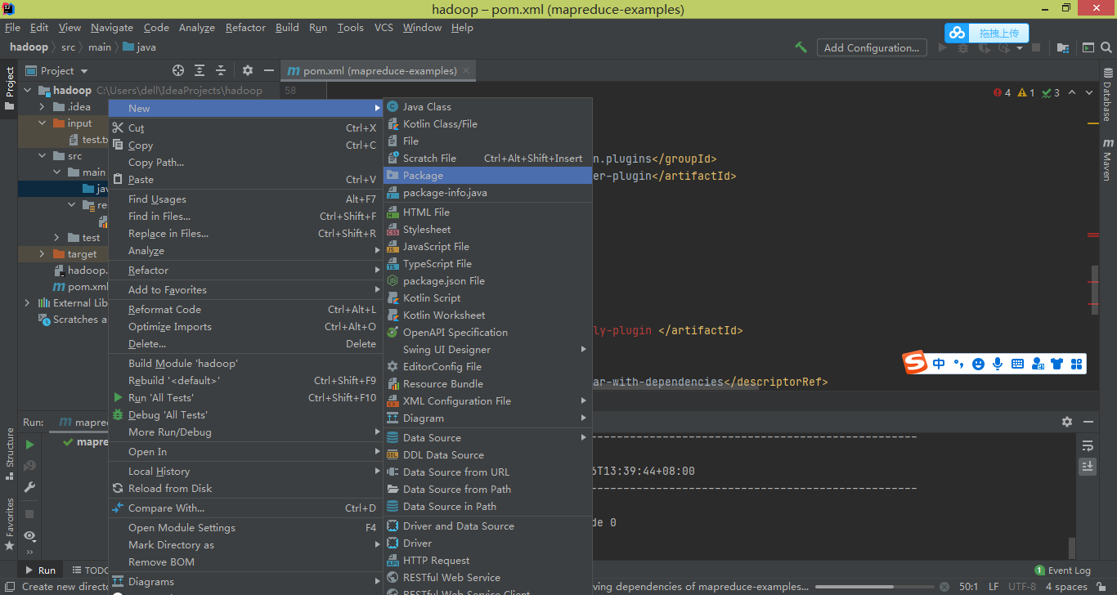This screenshot has height=595, width=1117.
Task: Open Run panel settings gear icon
Action: click(x=1066, y=422)
